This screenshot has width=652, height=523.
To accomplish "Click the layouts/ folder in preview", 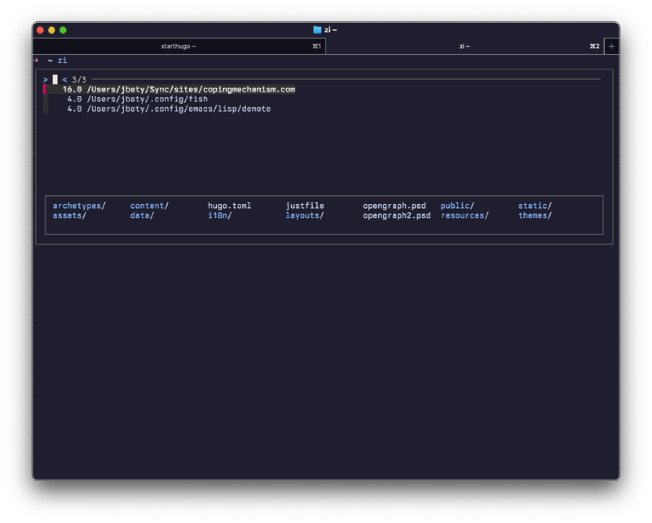I will (305, 215).
